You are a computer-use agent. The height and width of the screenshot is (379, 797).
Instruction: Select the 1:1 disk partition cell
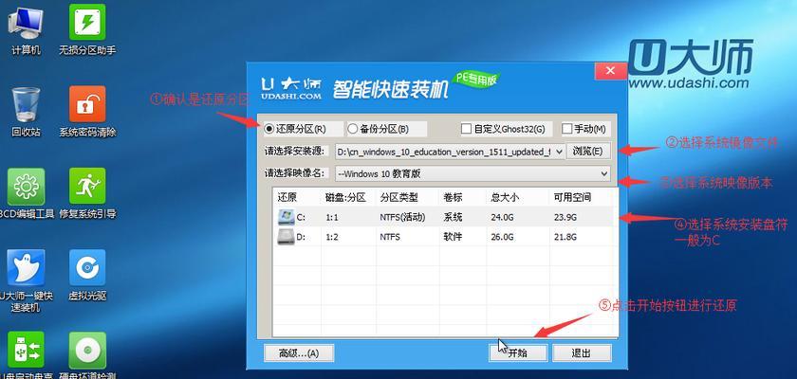tap(332, 217)
